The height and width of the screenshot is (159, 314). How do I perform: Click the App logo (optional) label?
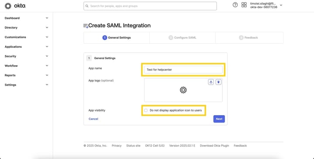click(x=101, y=81)
